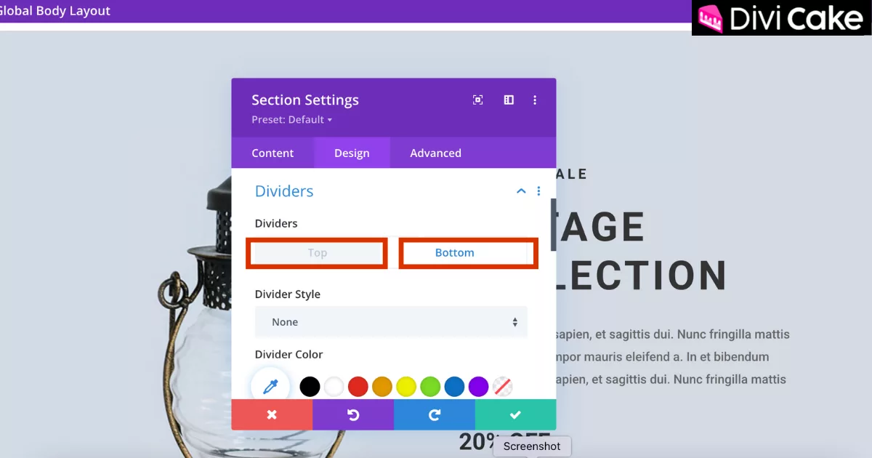Click the expand modal fullscreen icon

(477, 100)
